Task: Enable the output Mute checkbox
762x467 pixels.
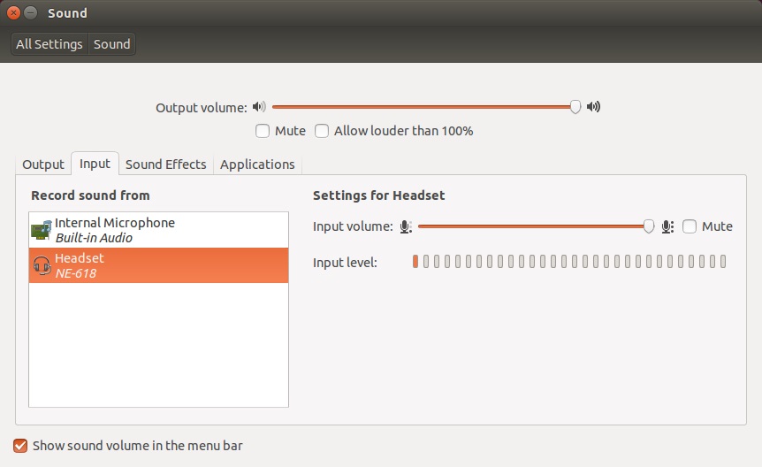Action: pos(263,131)
